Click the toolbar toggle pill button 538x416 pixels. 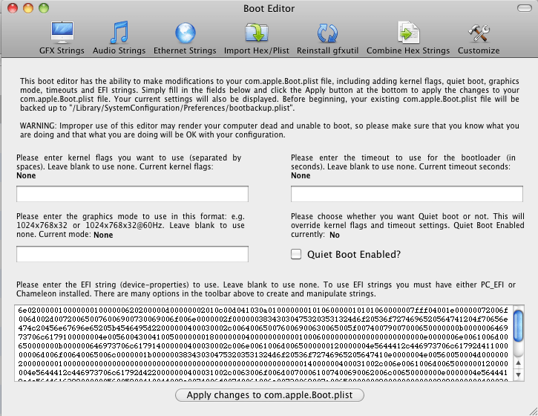point(525,8)
